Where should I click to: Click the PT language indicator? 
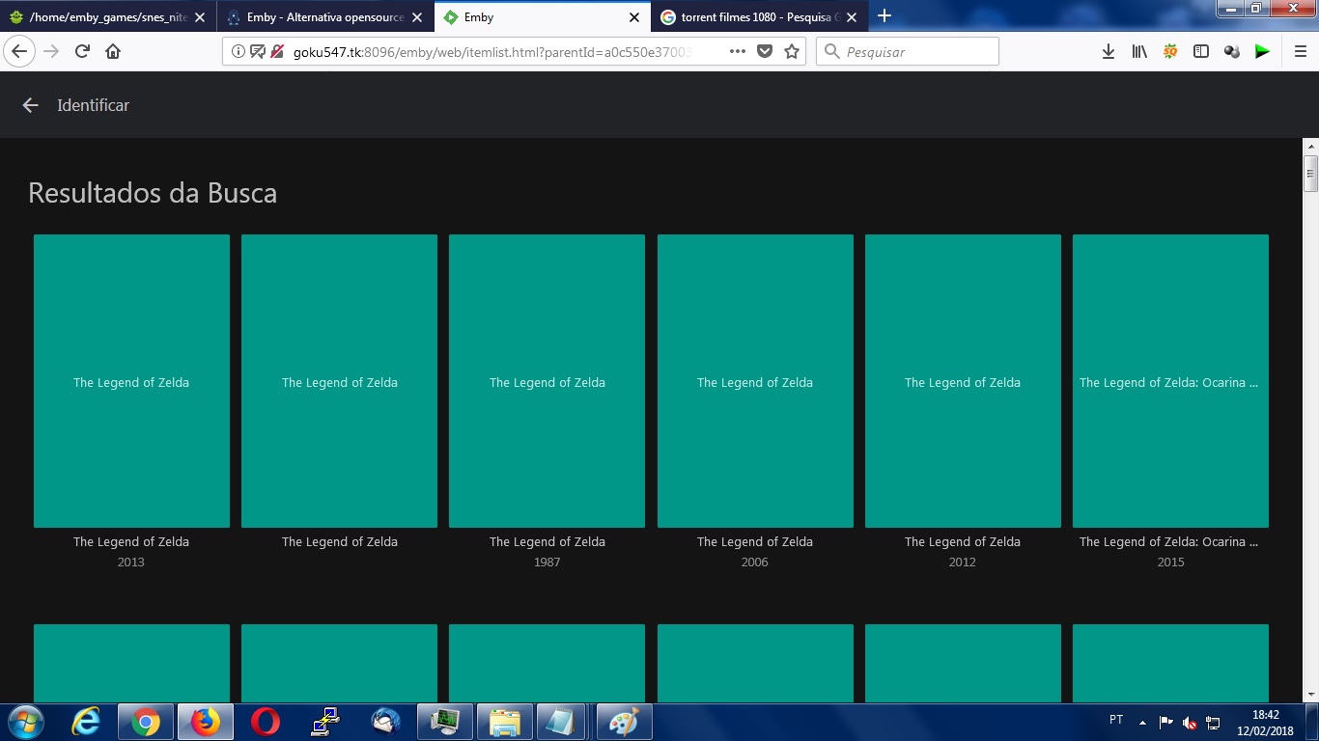(1116, 720)
